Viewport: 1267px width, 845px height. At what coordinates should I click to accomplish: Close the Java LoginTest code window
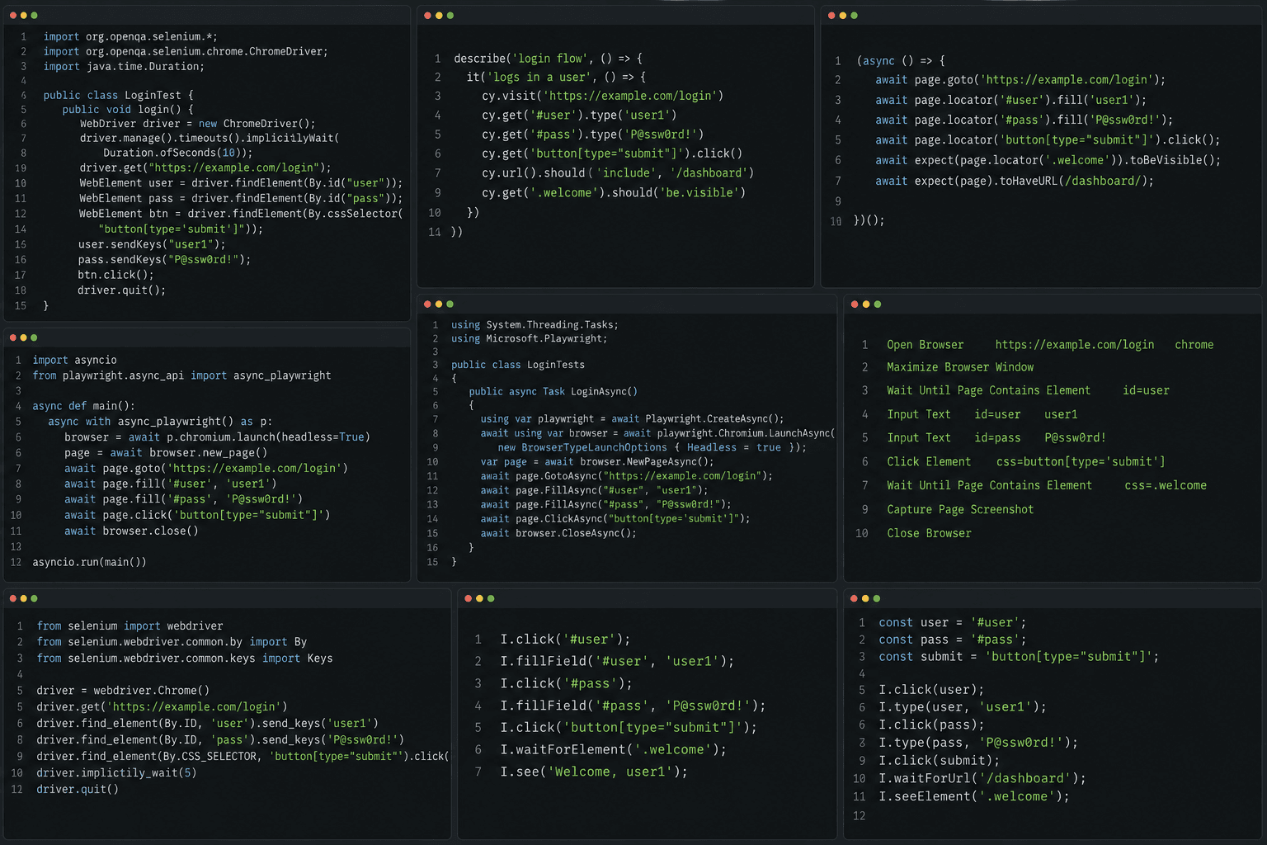coord(13,16)
